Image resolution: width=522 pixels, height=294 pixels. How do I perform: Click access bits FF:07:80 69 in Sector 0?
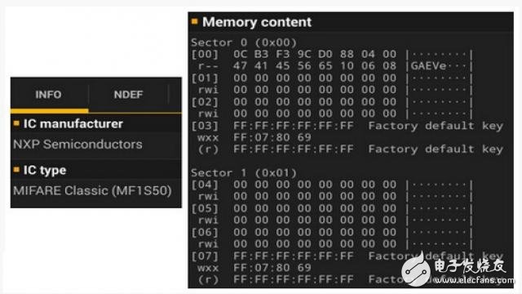(x=272, y=137)
